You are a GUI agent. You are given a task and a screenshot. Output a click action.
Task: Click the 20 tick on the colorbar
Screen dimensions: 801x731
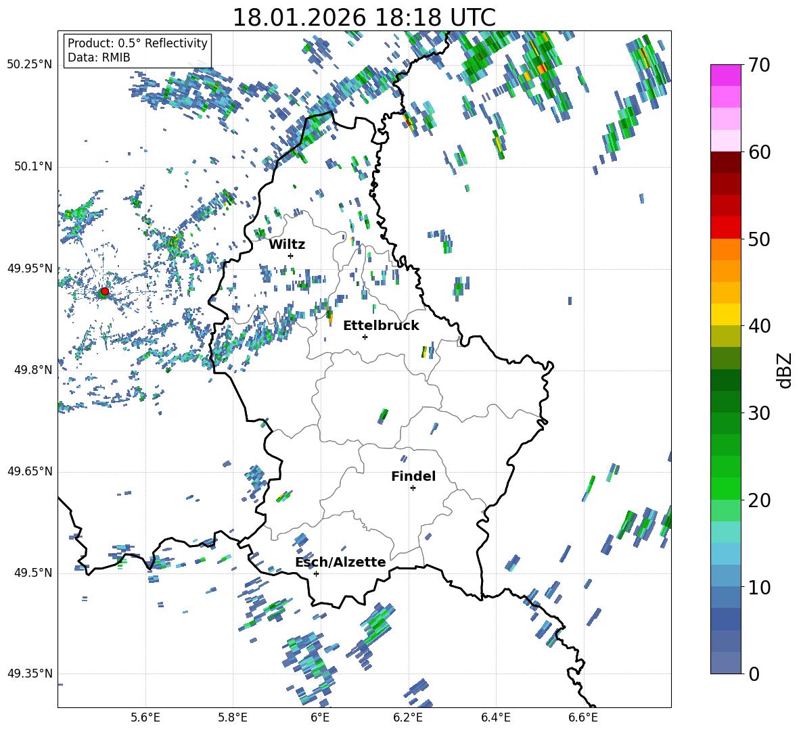(x=759, y=500)
